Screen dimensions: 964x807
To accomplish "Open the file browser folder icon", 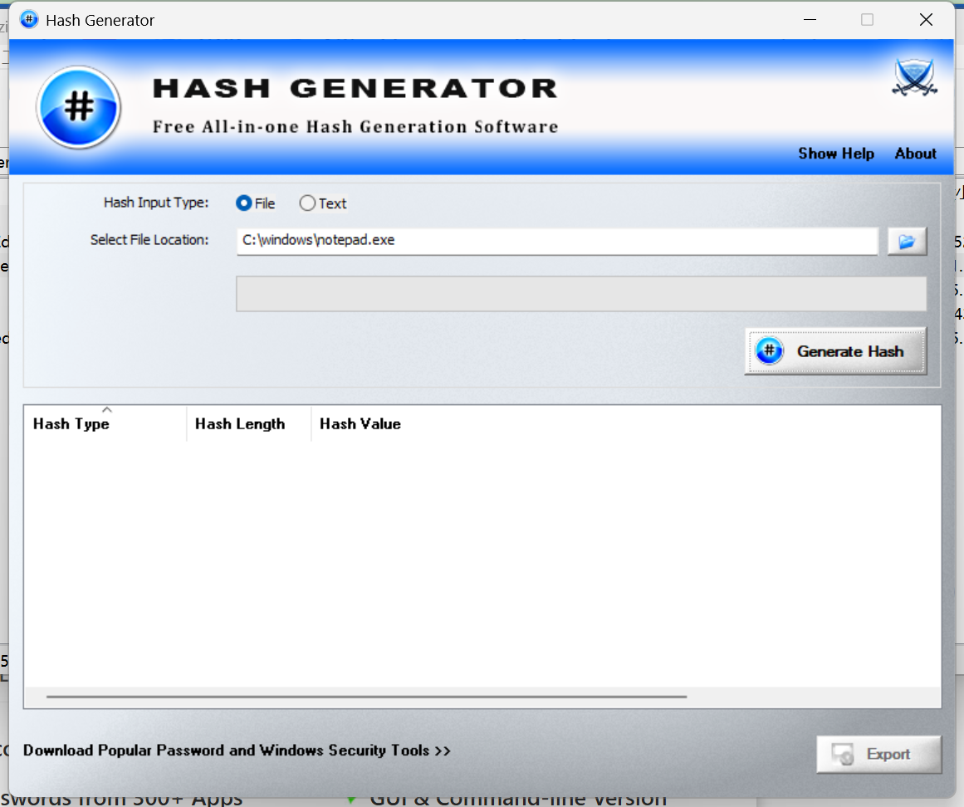I will 907,240.
